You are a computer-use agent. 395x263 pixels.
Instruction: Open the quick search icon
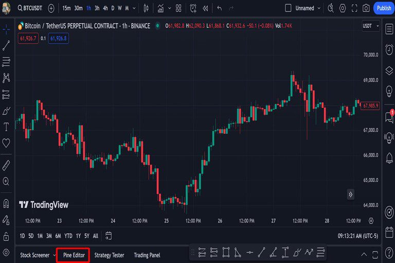point(331,8)
